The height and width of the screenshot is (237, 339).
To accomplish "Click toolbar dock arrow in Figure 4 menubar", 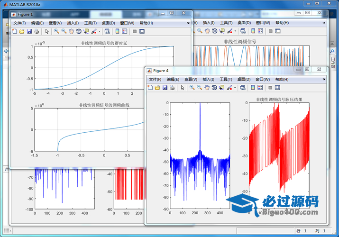I will (x=324, y=79).
